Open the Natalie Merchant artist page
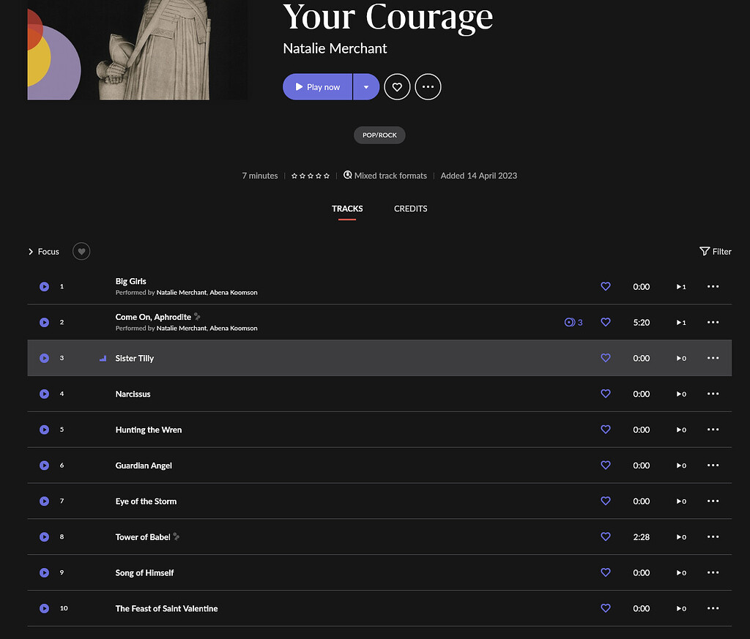Screen dimensions: 750x639 pos(335,48)
